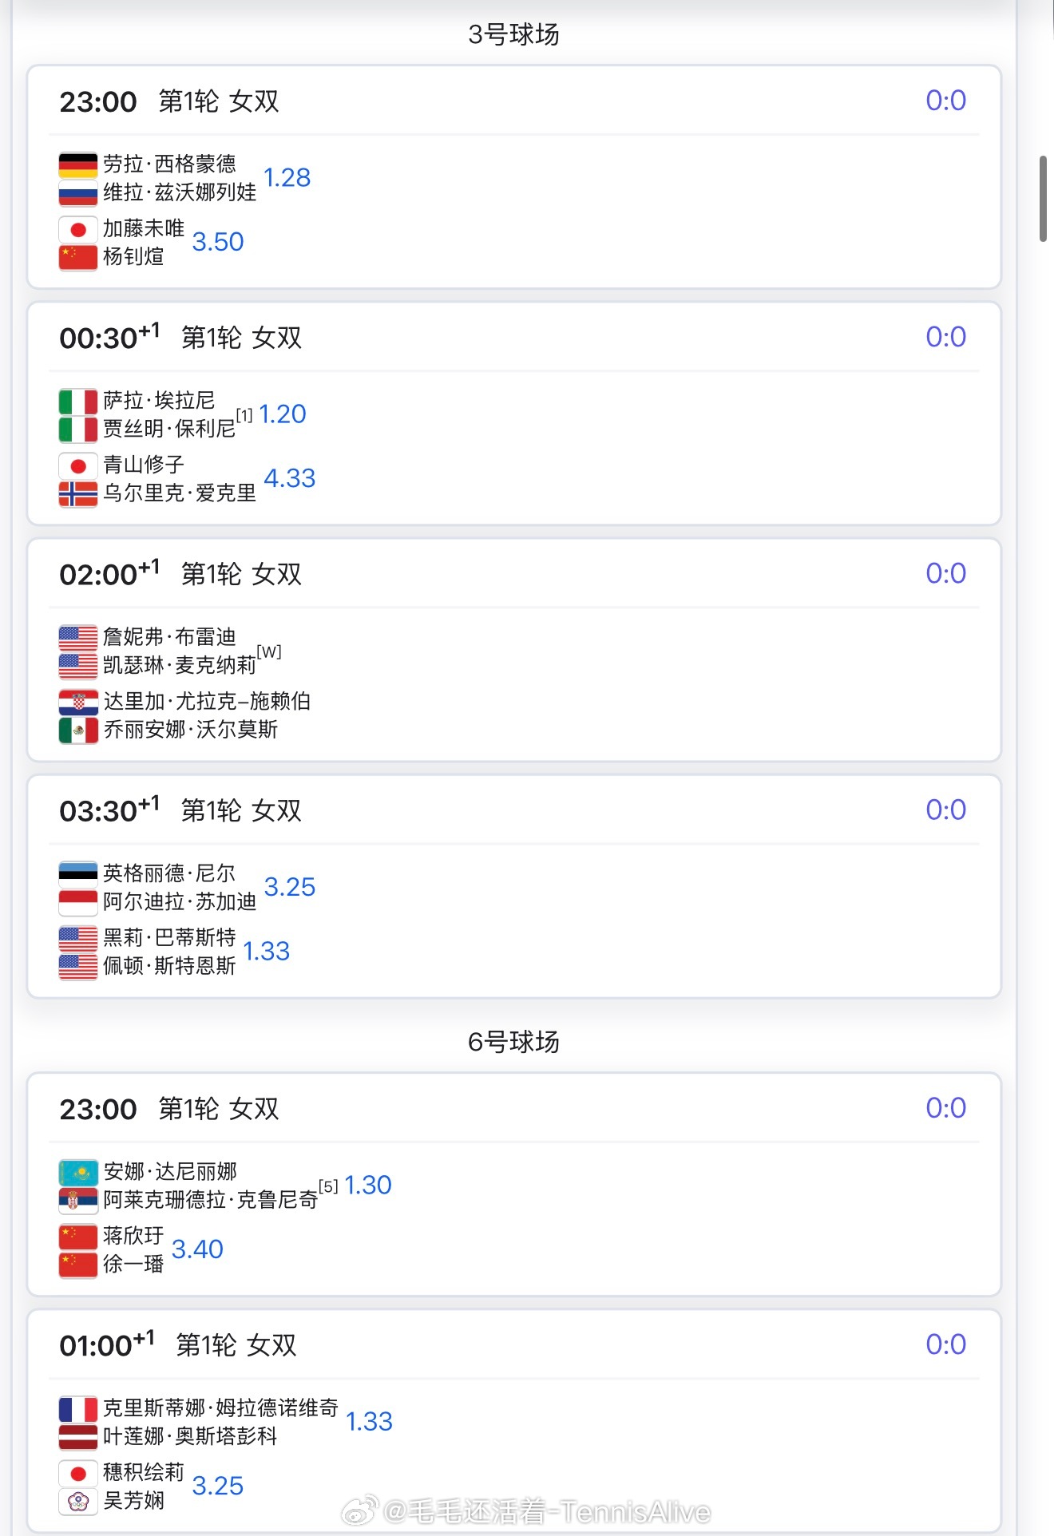This screenshot has width=1054, height=1536.
Task: Click the Kazakhstan flag beside 安娜·达尼丽娜
Action: (77, 1172)
